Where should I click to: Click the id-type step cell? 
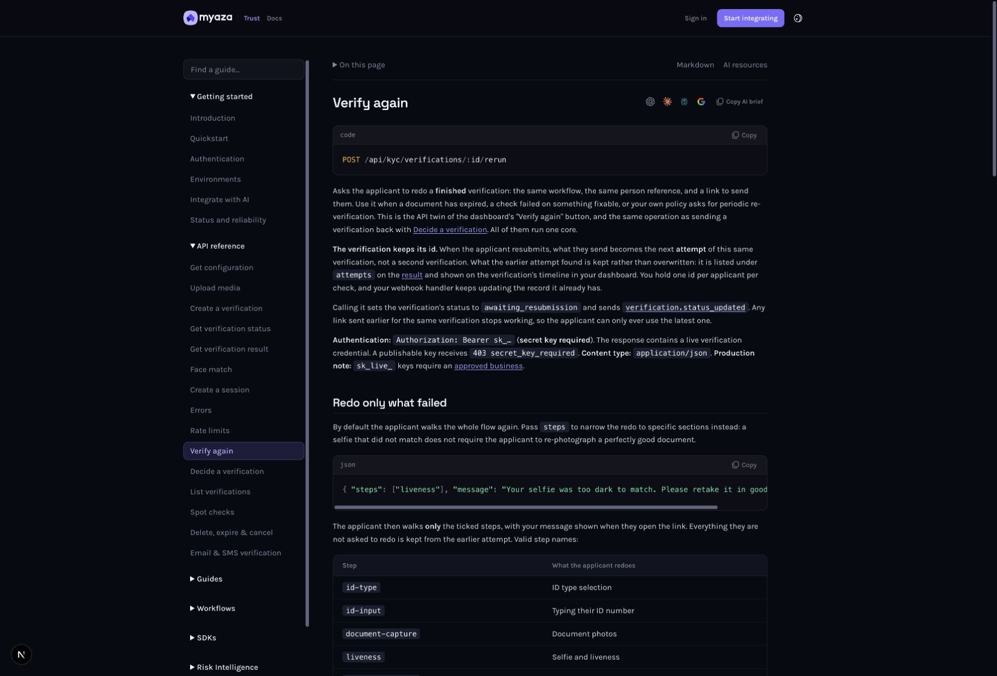click(361, 588)
